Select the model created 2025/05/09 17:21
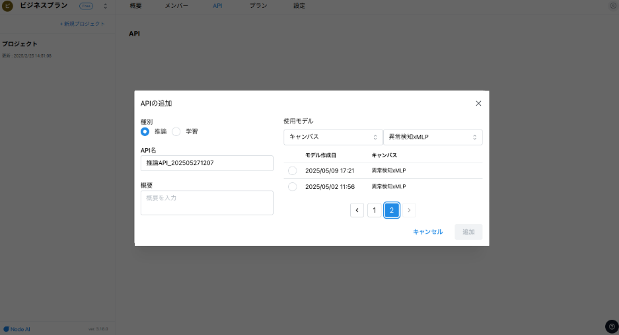Viewport: 619px width, 335px height. click(293, 170)
